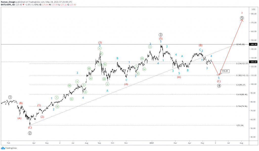
Task: Select the circled wave ④ label on the right
Action: pos(219,86)
